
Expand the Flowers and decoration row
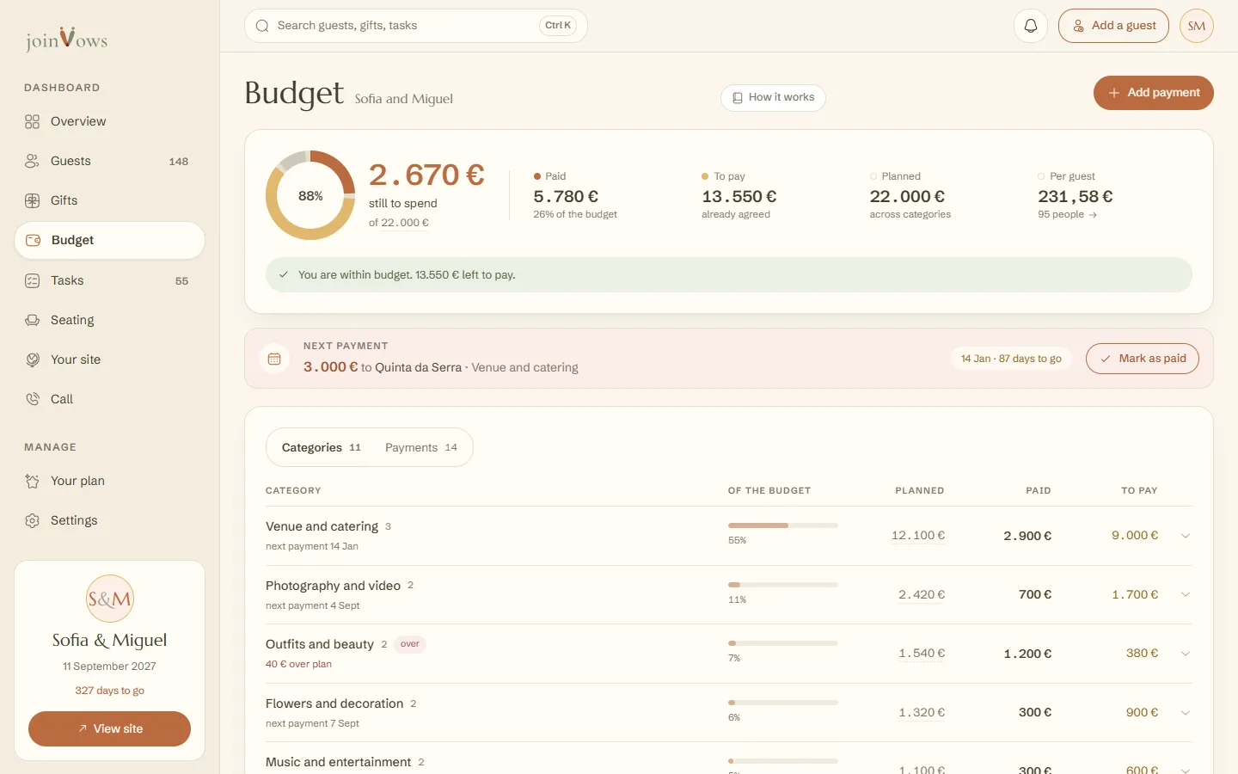[x=1186, y=712]
